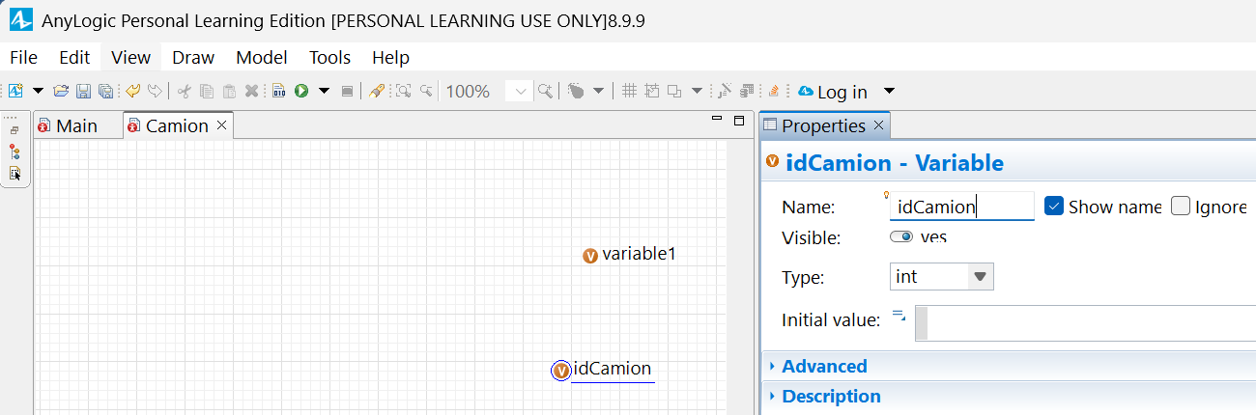
Task: Click the Name input field
Action: (x=961, y=207)
